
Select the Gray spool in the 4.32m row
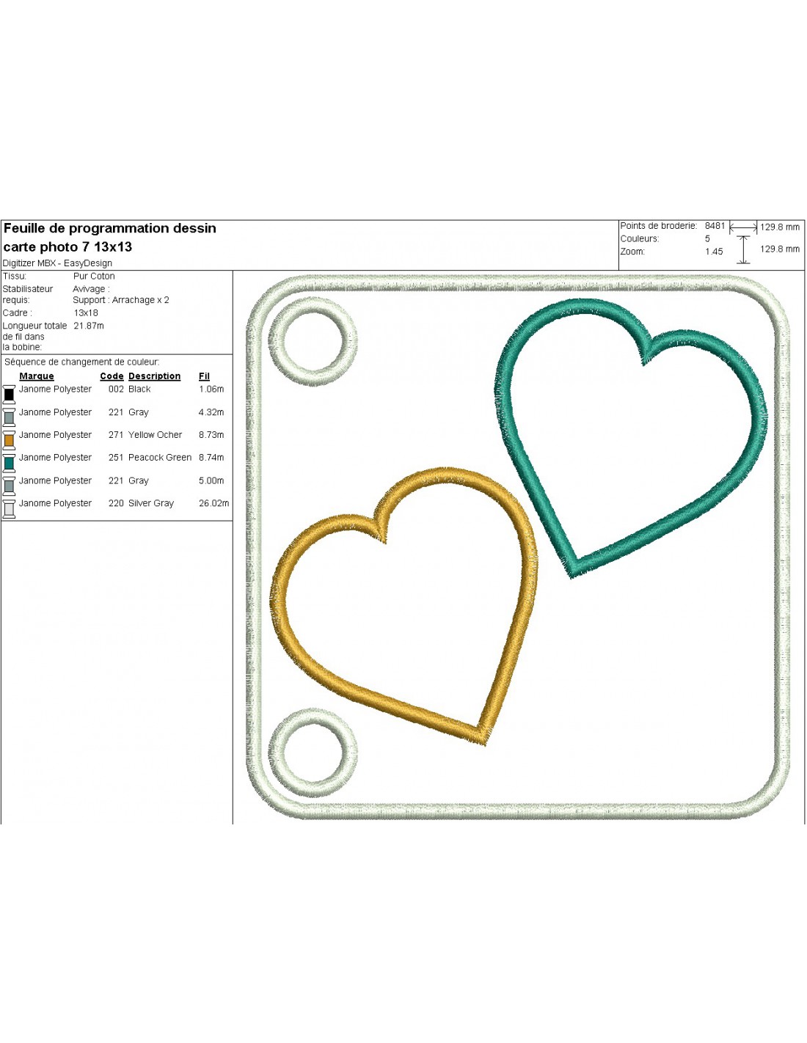[9, 417]
